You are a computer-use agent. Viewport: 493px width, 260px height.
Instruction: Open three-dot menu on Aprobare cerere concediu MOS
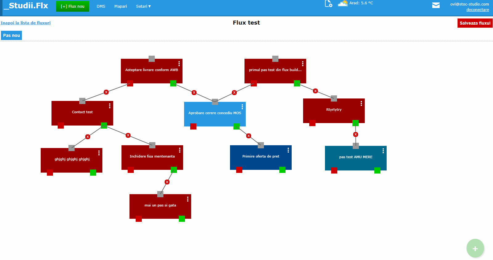point(242,107)
